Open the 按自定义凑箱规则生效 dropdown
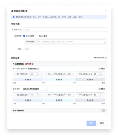118x137 pixels. (x=34, y=89)
